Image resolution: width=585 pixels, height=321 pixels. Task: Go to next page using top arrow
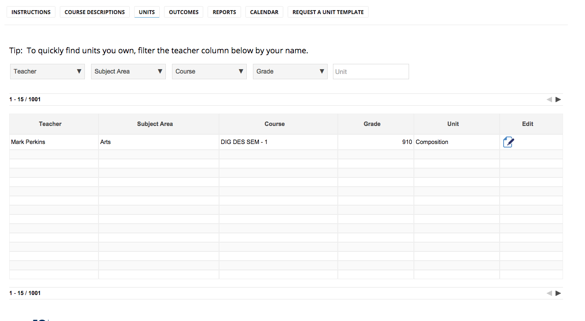point(558,100)
